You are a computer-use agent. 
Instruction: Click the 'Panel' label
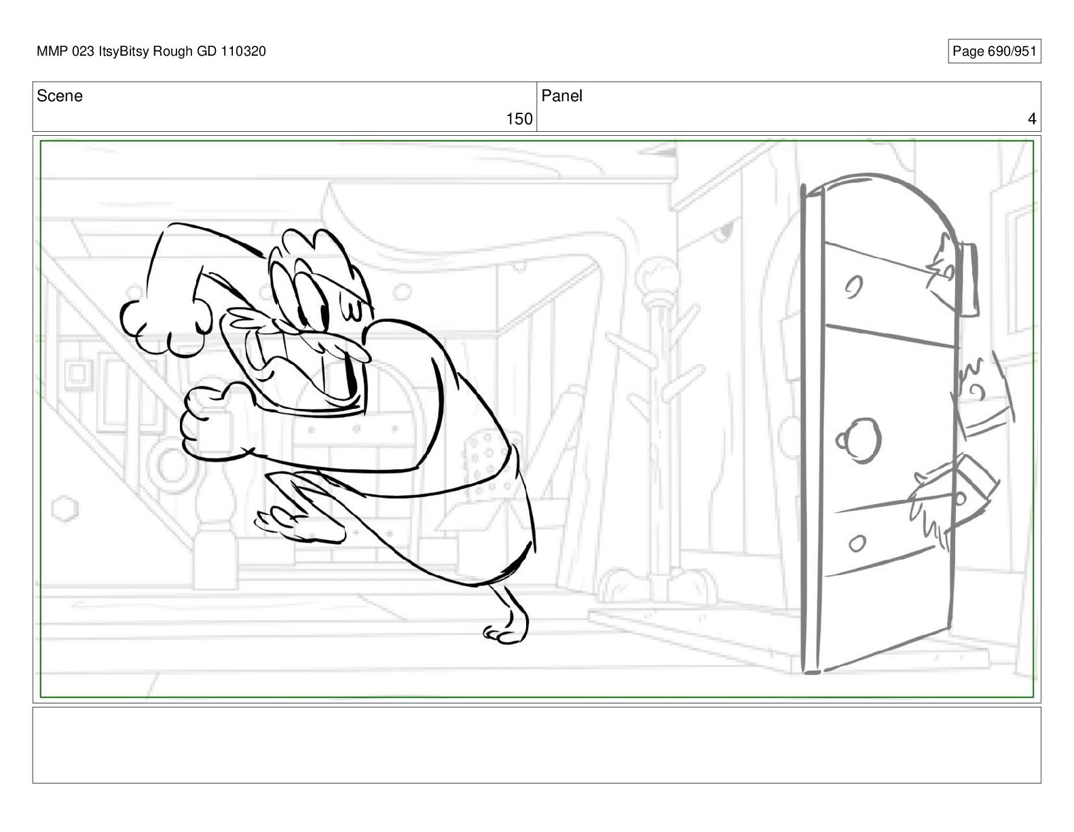(562, 96)
